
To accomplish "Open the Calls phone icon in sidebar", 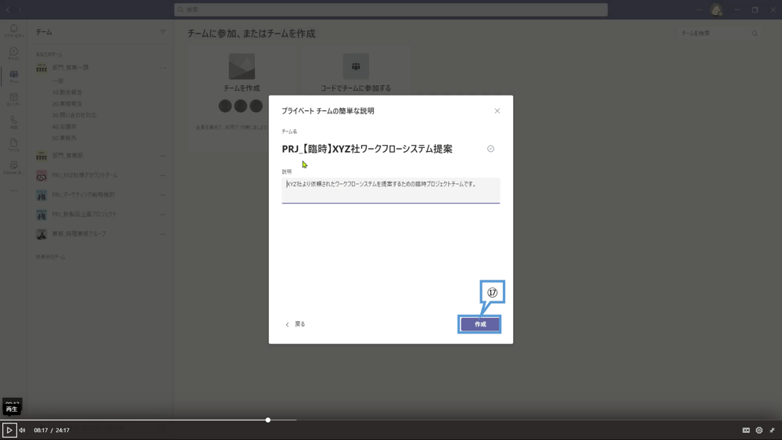I will pyautogui.click(x=13, y=121).
